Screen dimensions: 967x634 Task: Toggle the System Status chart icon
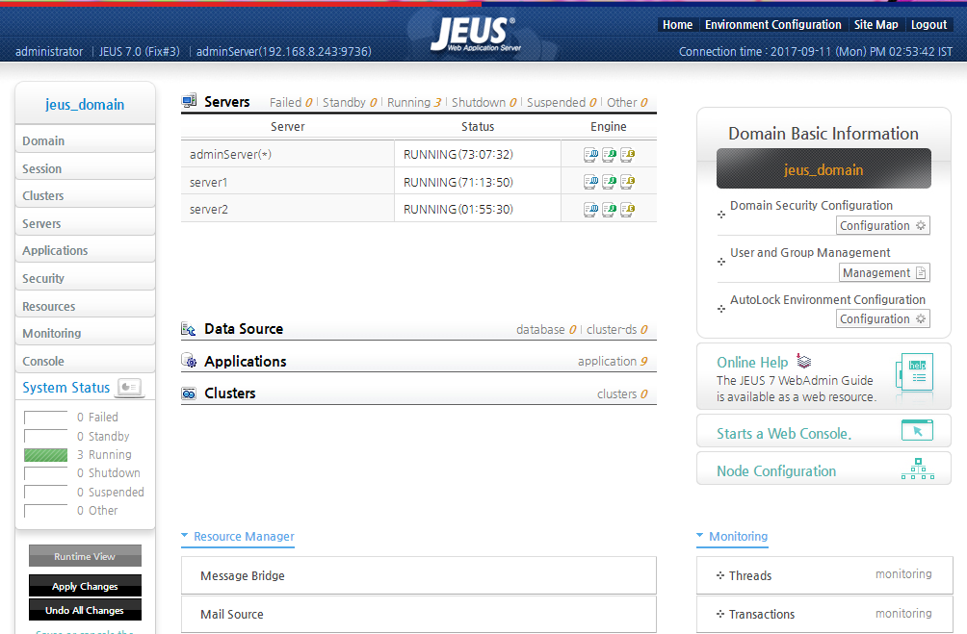coord(129,387)
